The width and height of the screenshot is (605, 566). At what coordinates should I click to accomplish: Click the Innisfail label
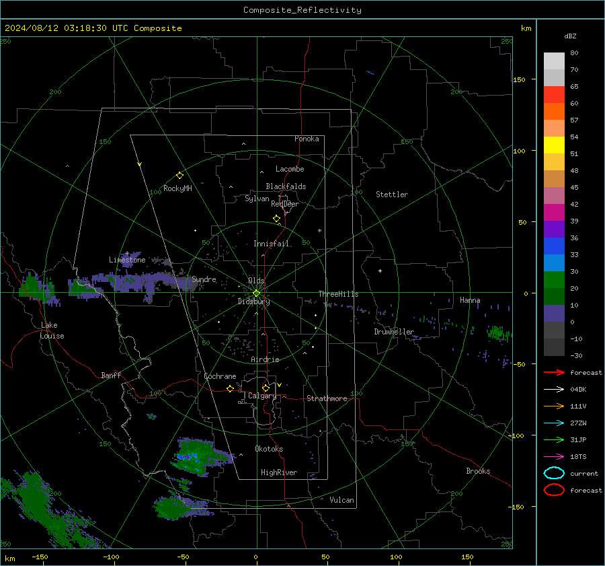(271, 244)
